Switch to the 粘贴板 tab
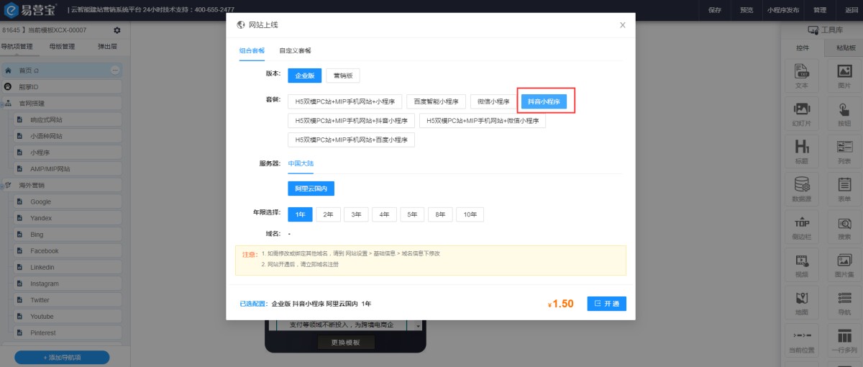Screen dimensions: 863x367 click(x=845, y=47)
